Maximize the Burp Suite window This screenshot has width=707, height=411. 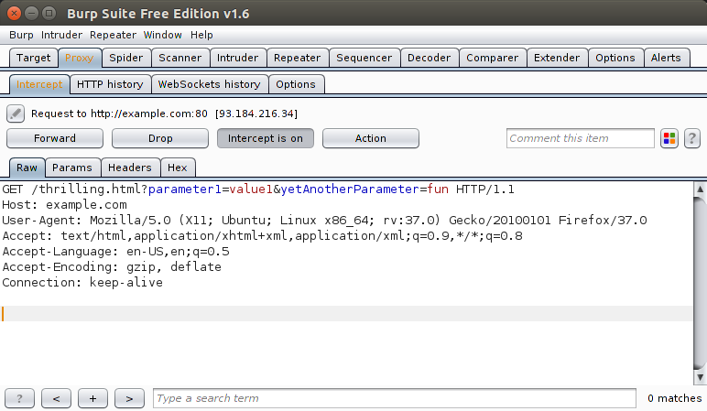tap(49, 14)
